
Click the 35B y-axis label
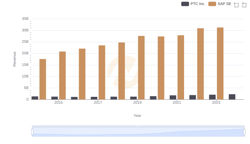coord(25,19)
